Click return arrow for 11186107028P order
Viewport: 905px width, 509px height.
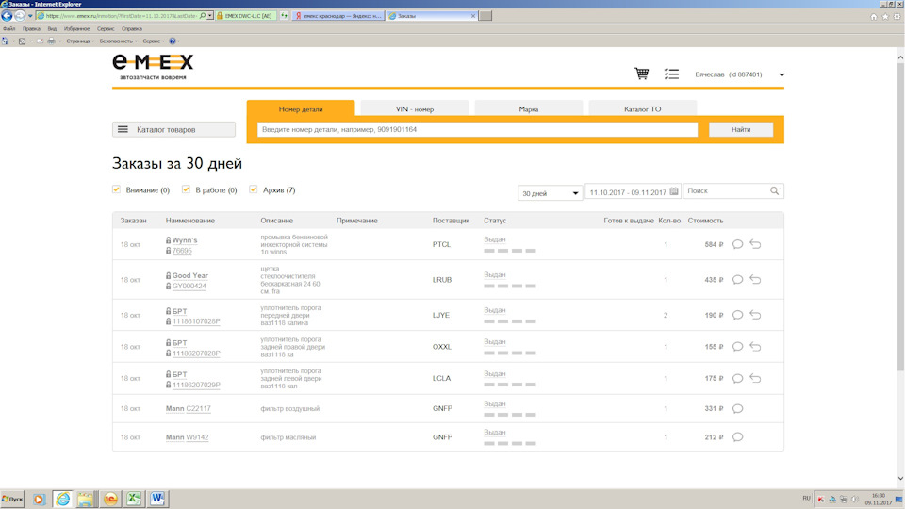click(755, 315)
